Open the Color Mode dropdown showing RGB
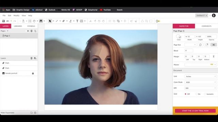The width and height of the screenshot is (218, 122). pos(201,82)
